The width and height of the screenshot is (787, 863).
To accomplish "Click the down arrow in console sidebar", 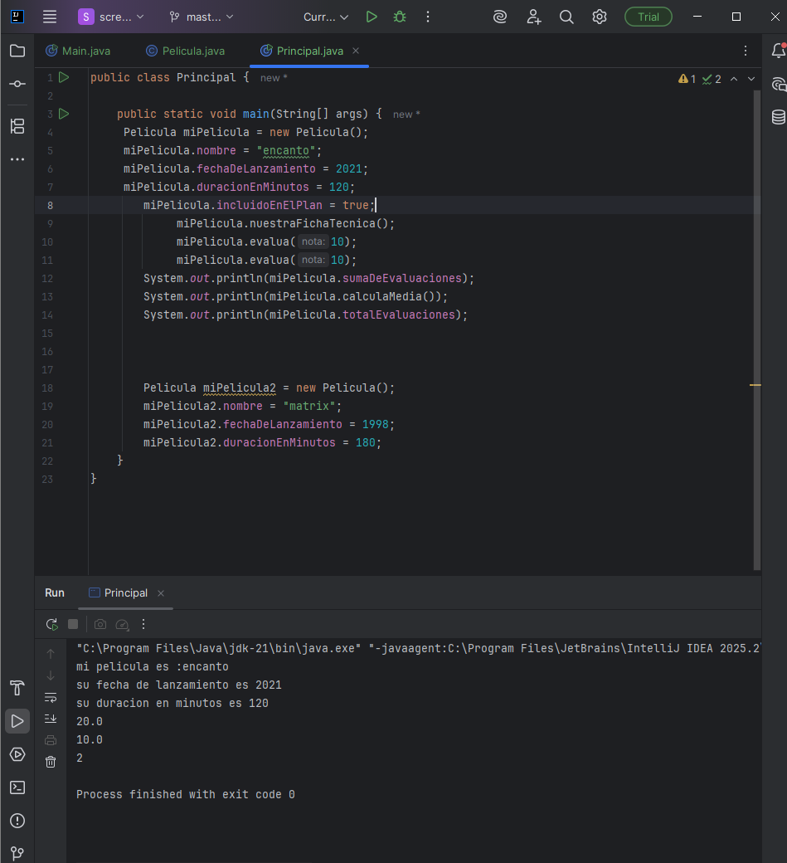I will [x=51, y=675].
